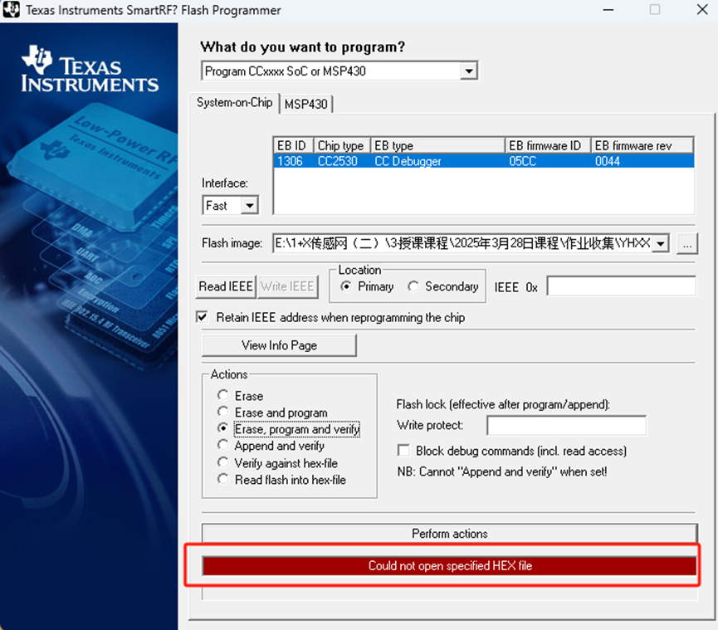This screenshot has height=630, width=718.
Task: Click the Texas Instruments title bar icon
Action: (13, 11)
